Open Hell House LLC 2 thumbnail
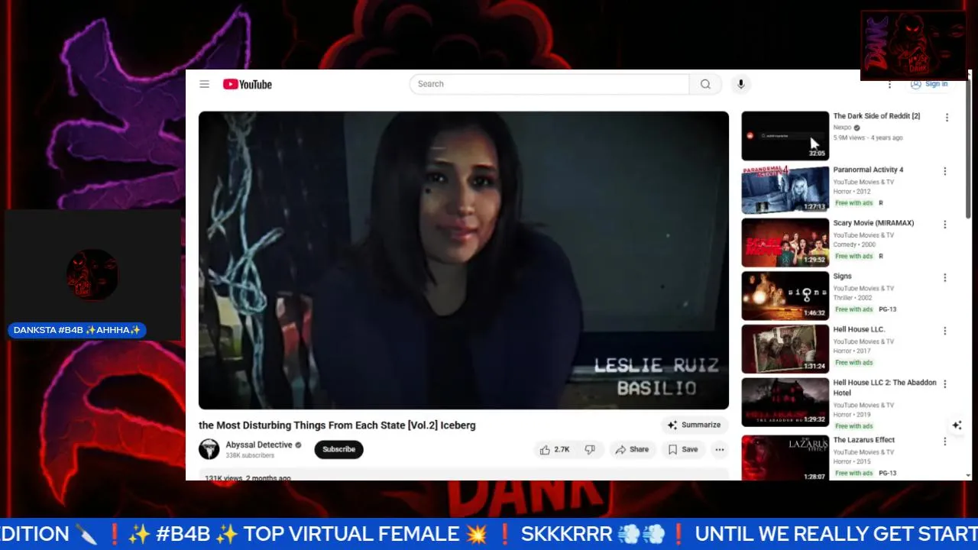The width and height of the screenshot is (978, 550). coord(785,403)
